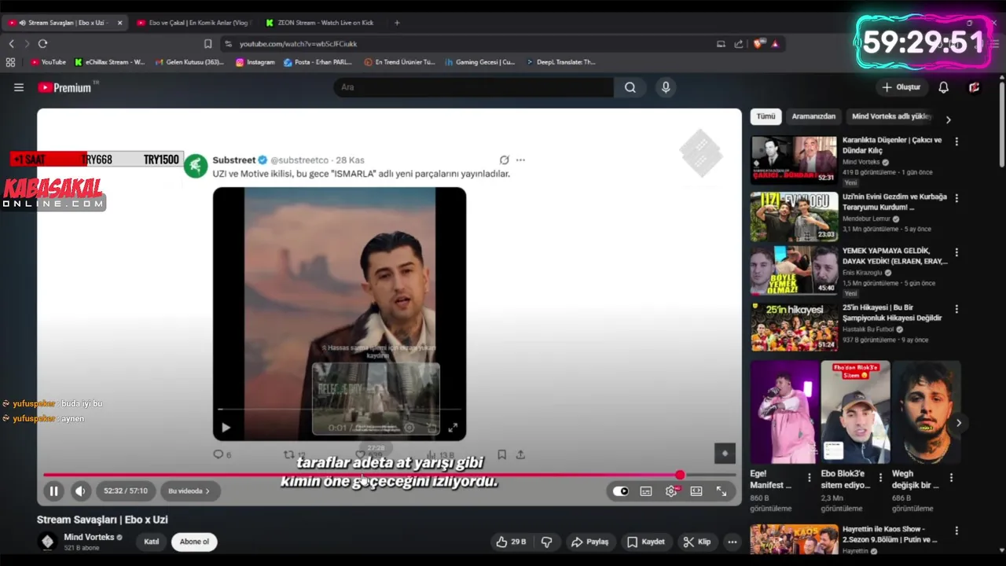Open the browser apps grid icon
The width and height of the screenshot is (1006, 566).
pyautogui.click(x=10, y=62)
